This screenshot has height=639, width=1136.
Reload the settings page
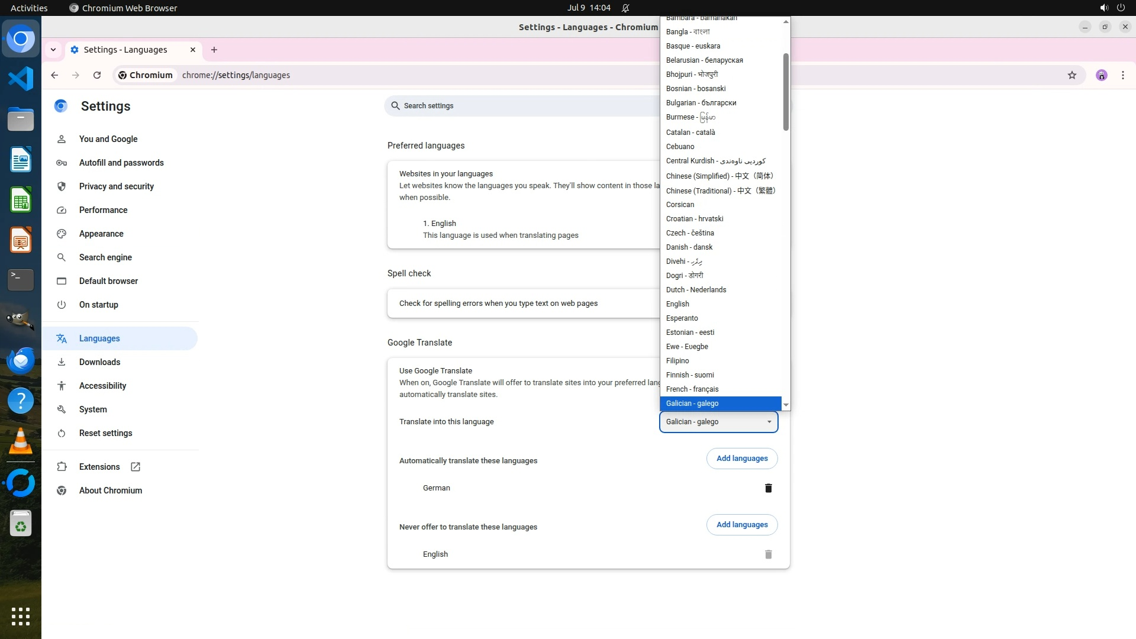point(97,75)
